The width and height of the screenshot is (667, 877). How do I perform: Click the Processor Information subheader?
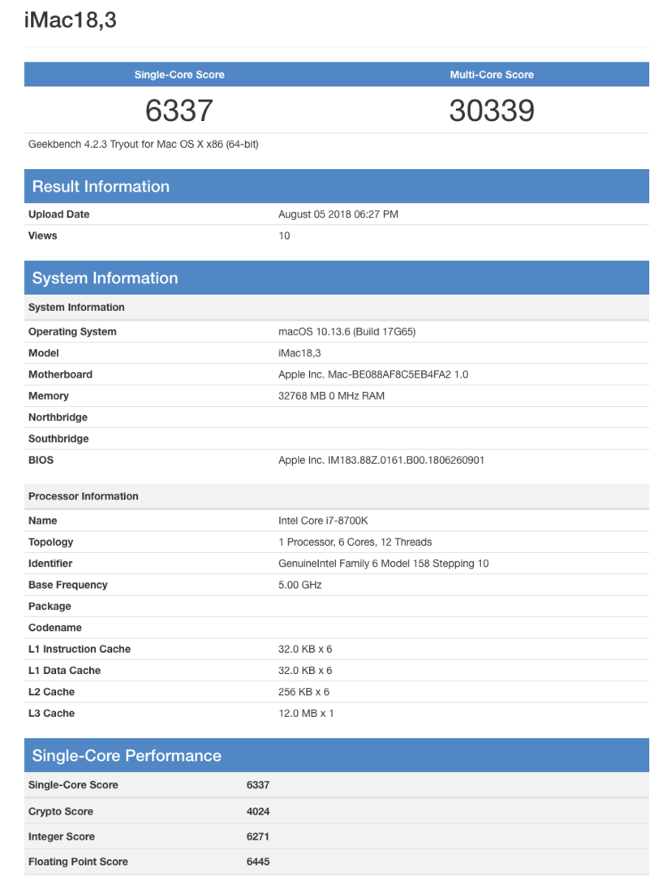[x=84, y=497]
